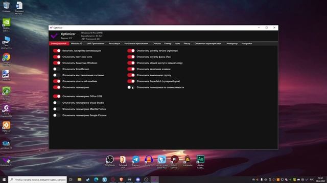
Task: Select the Foxit PhantomPDF desktop shortcut
Action: point(6,111)
